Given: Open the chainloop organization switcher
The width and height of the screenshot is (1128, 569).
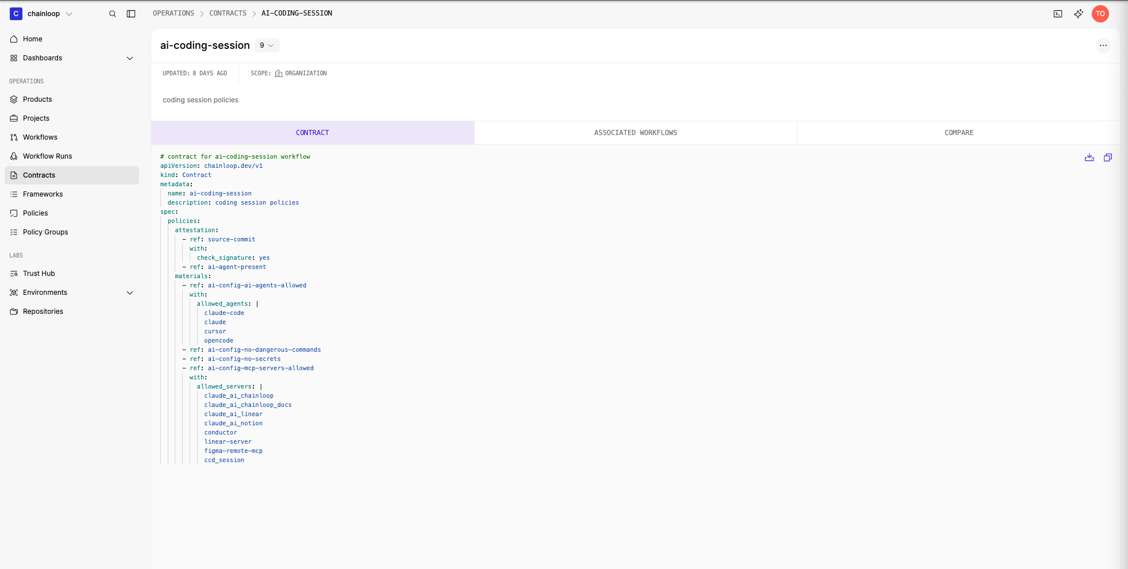Looking at the screenshot, I should point(41,14).
